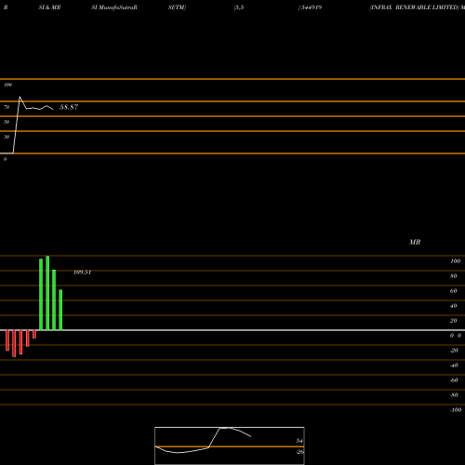Click the 70 level label on RSI axis

pyautogui.click(x=7, y=107)
